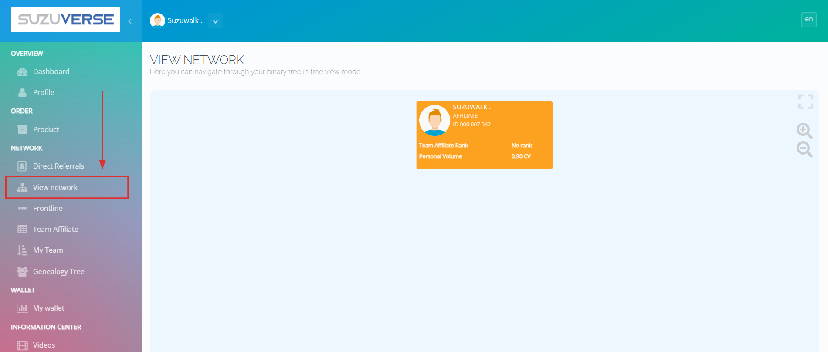
Task: Collapse the sidebar with the chevron
Action: point(130,21)
